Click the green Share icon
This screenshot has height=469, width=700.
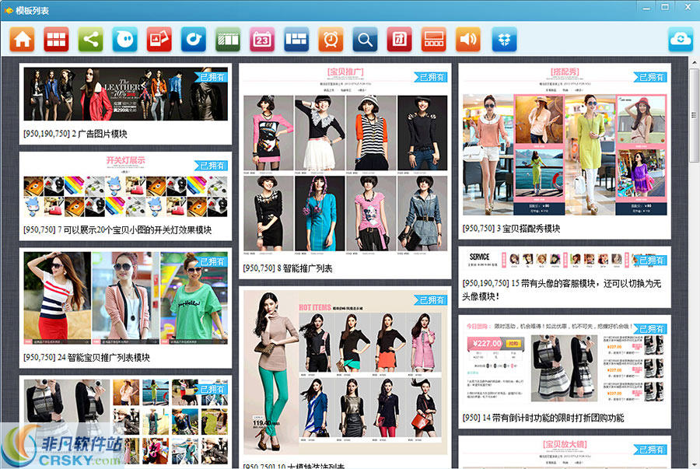coord(89,39)
